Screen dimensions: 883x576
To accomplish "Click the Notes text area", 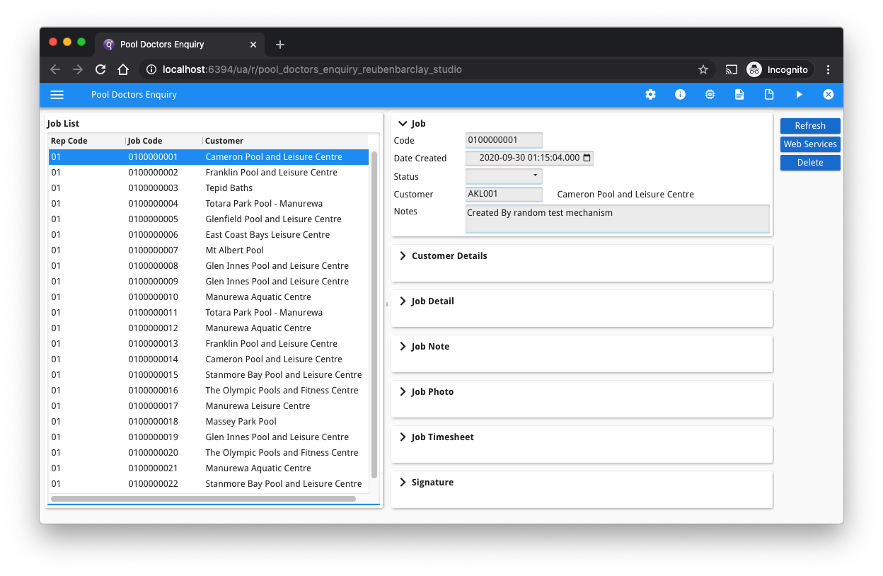I will point(617,219).
